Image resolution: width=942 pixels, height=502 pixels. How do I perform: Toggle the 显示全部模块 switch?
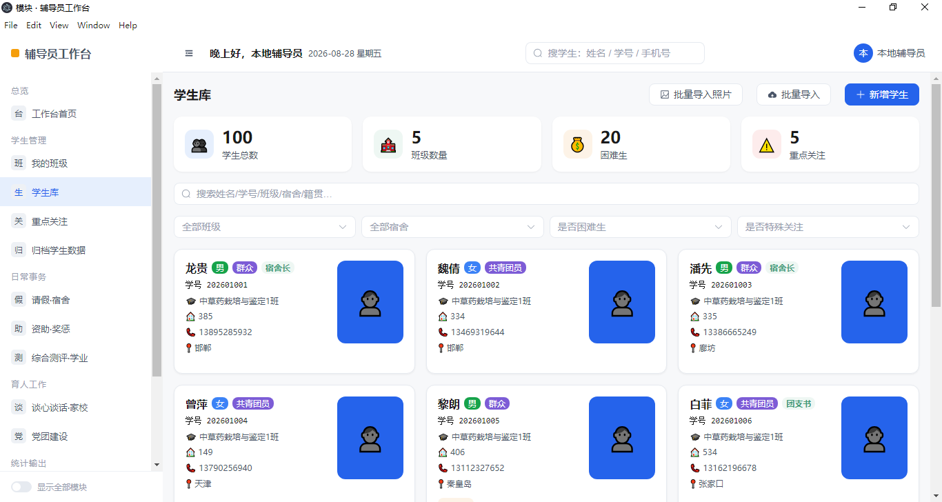coord(21,487)
